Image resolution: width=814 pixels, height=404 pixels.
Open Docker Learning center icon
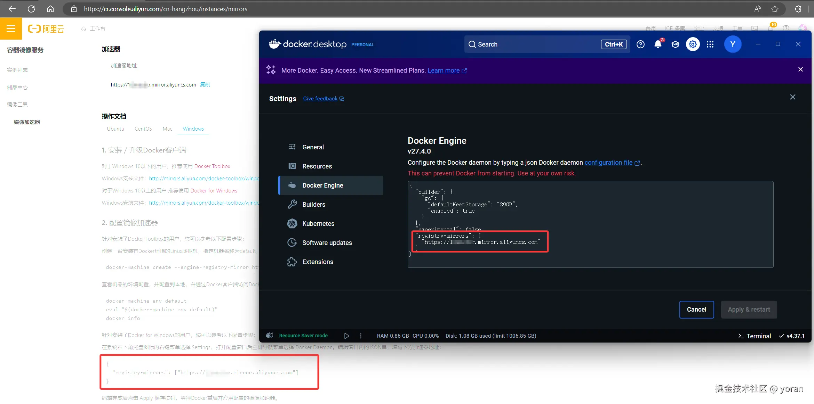(675, 44)
